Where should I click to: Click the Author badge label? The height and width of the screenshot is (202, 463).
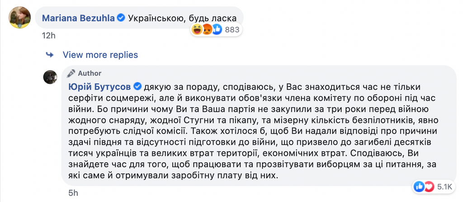pyautogui.click(x=90, y=73)
